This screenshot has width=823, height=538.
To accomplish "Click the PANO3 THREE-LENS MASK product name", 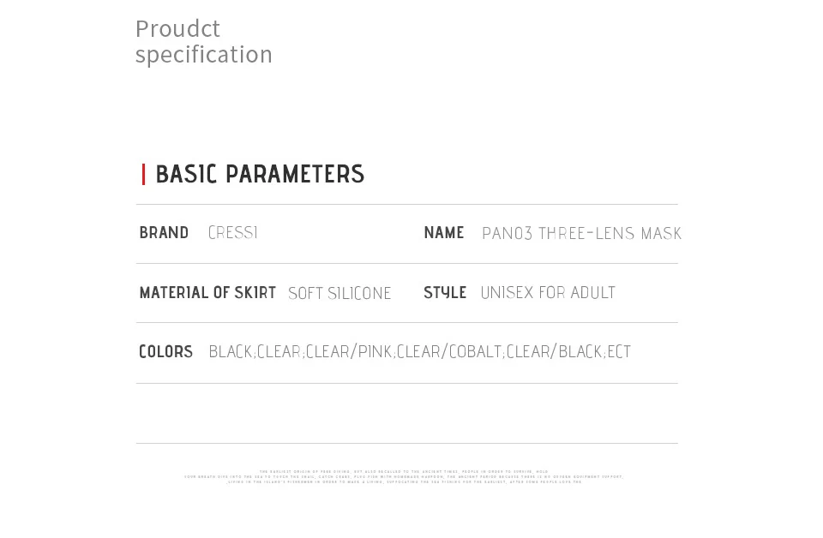I will (x=581, y=234).
